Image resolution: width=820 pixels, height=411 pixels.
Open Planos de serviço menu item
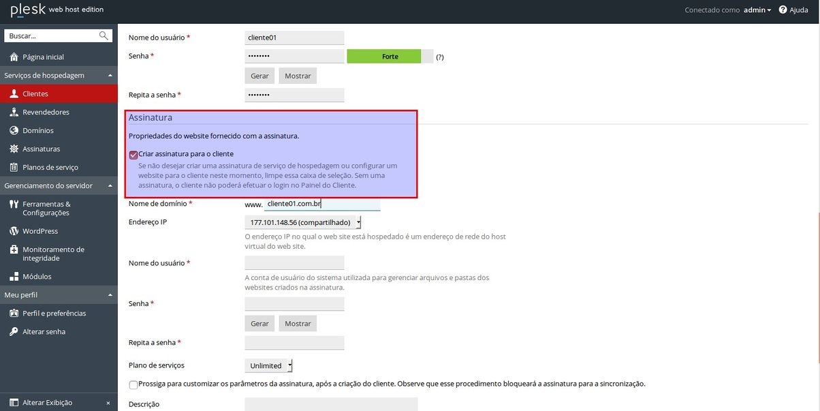(50, 168)
